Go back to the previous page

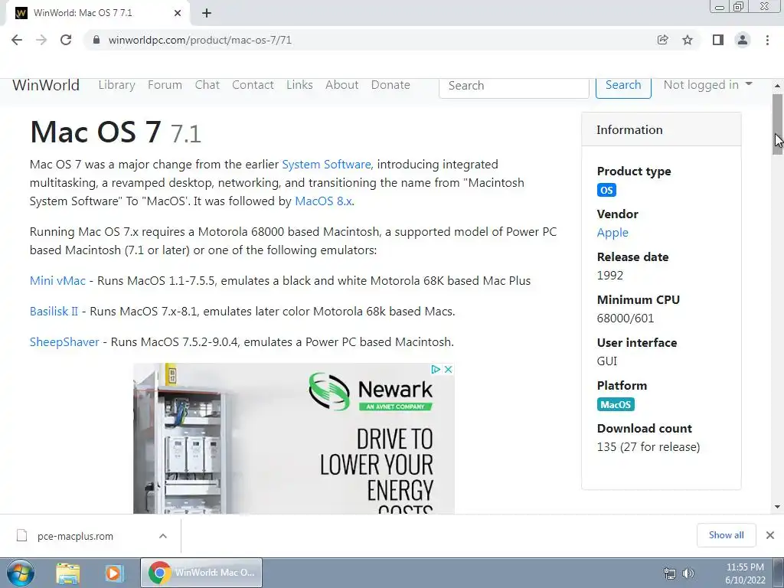coord(17,40)
